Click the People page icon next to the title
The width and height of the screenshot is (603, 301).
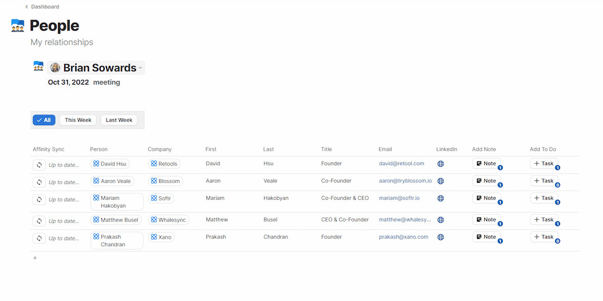(x=18, y=26)
